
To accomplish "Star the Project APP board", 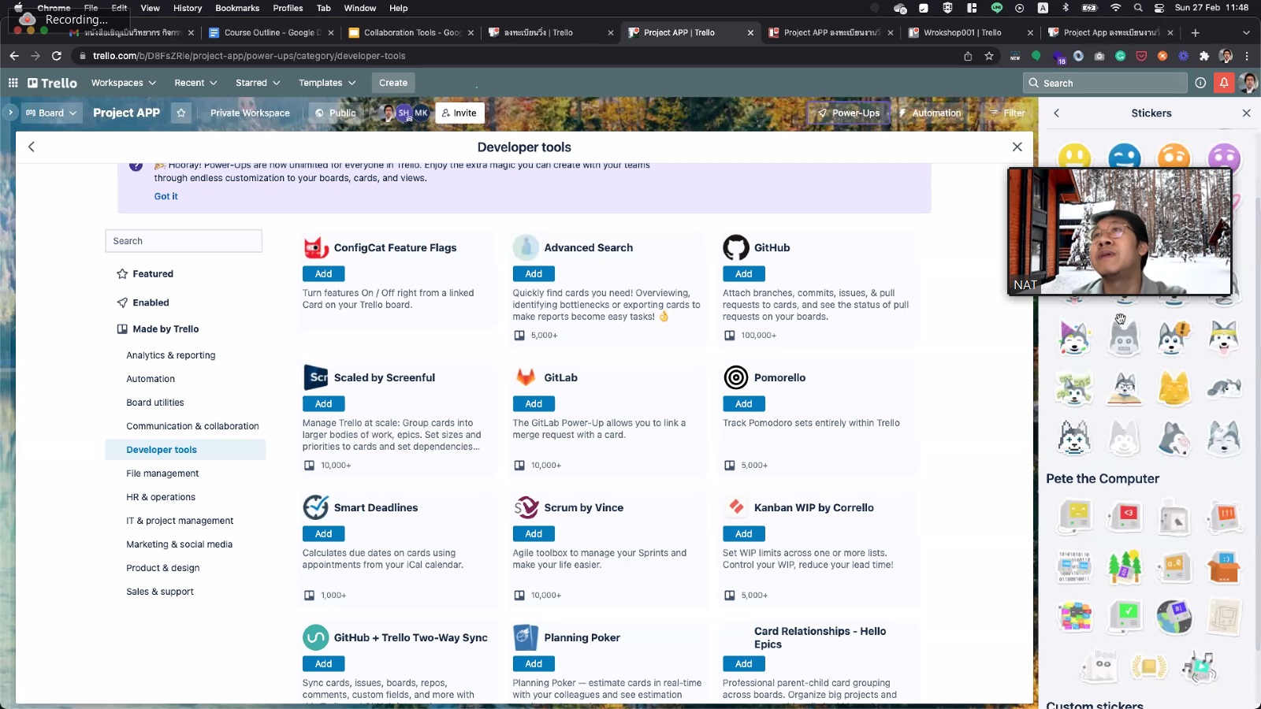I will point(181,113).
